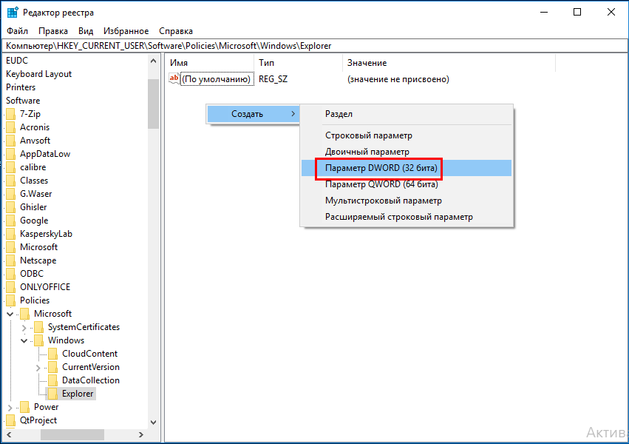Click the ONLYOFFICE folder icon
The image size is (629, 444).
coord(11,287)
